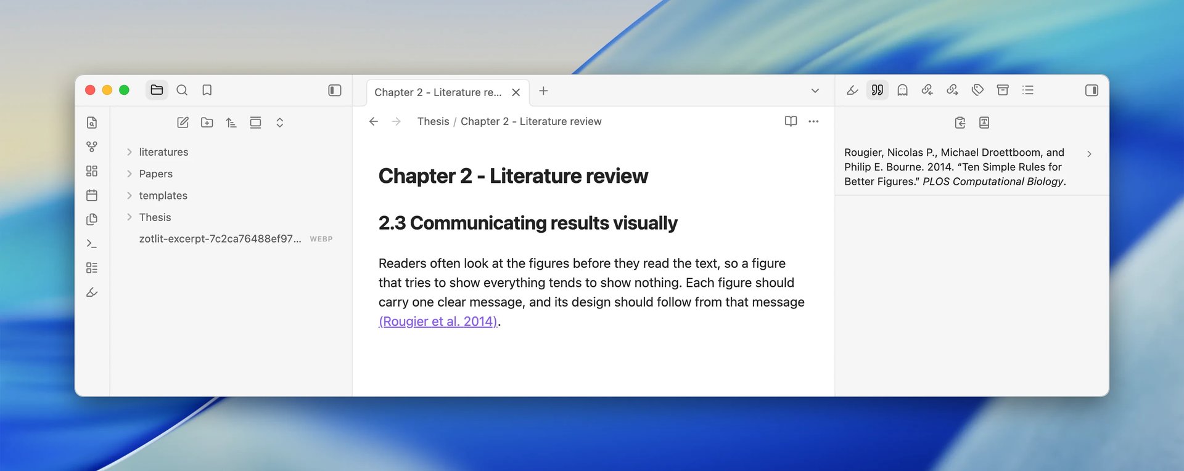Change sort order icon

pyautogui.click(x=231, y=123)
